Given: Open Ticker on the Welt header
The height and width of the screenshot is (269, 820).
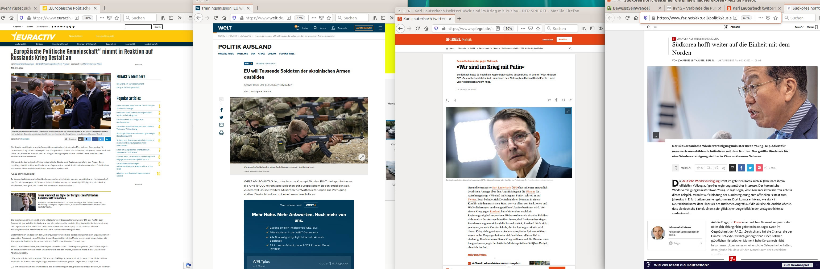Looking at the screenshot, I should point(302,28).
